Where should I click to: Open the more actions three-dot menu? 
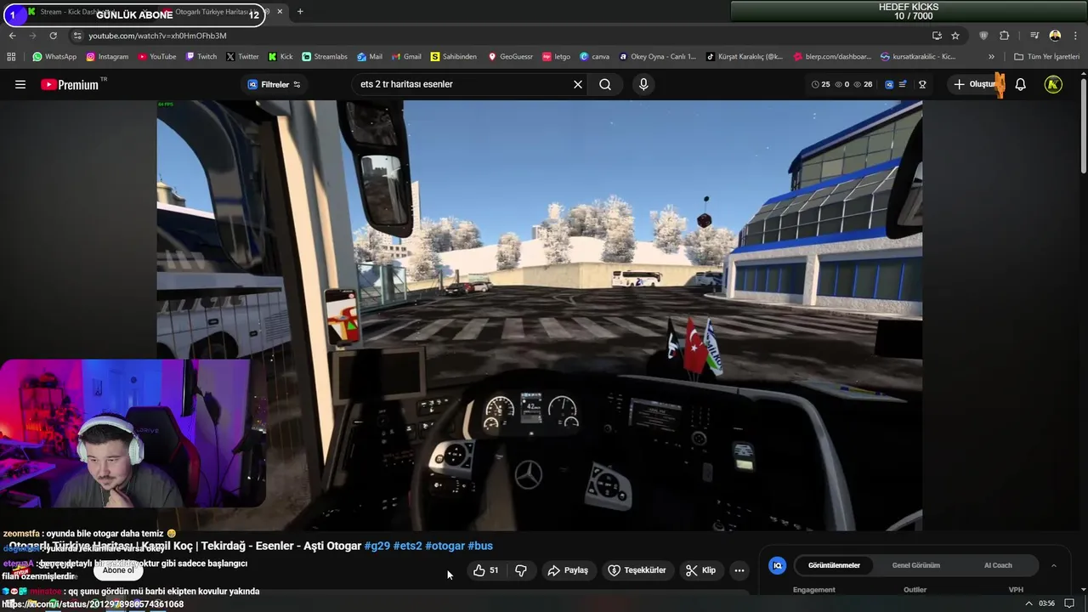739,570
